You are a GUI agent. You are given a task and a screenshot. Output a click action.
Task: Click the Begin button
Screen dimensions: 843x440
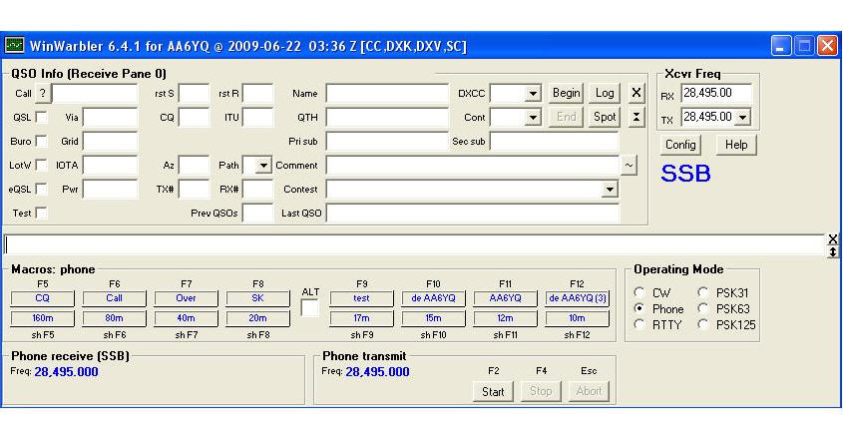click(x=566, y=93)
